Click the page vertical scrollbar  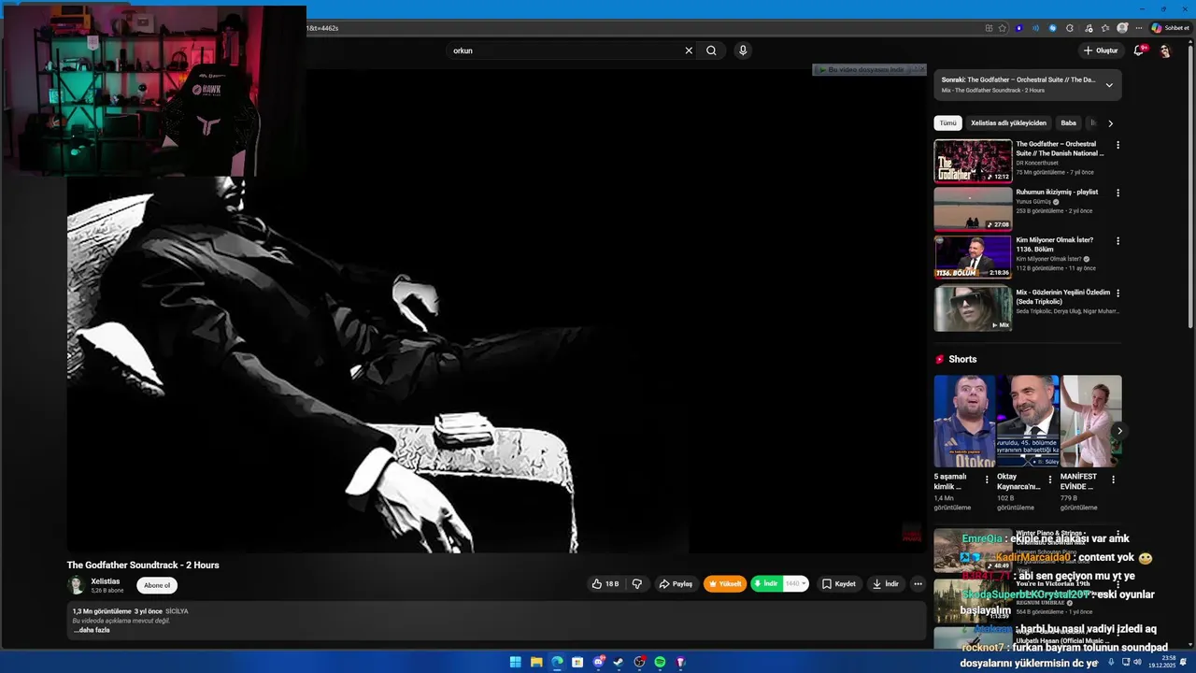tap(1190, 187)
